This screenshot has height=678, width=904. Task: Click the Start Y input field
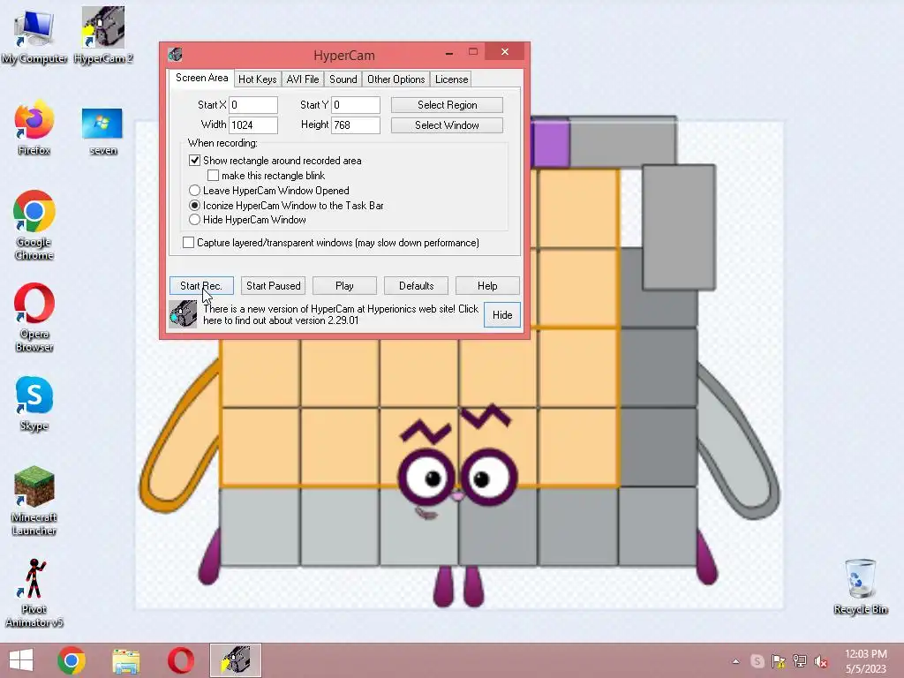356,105
